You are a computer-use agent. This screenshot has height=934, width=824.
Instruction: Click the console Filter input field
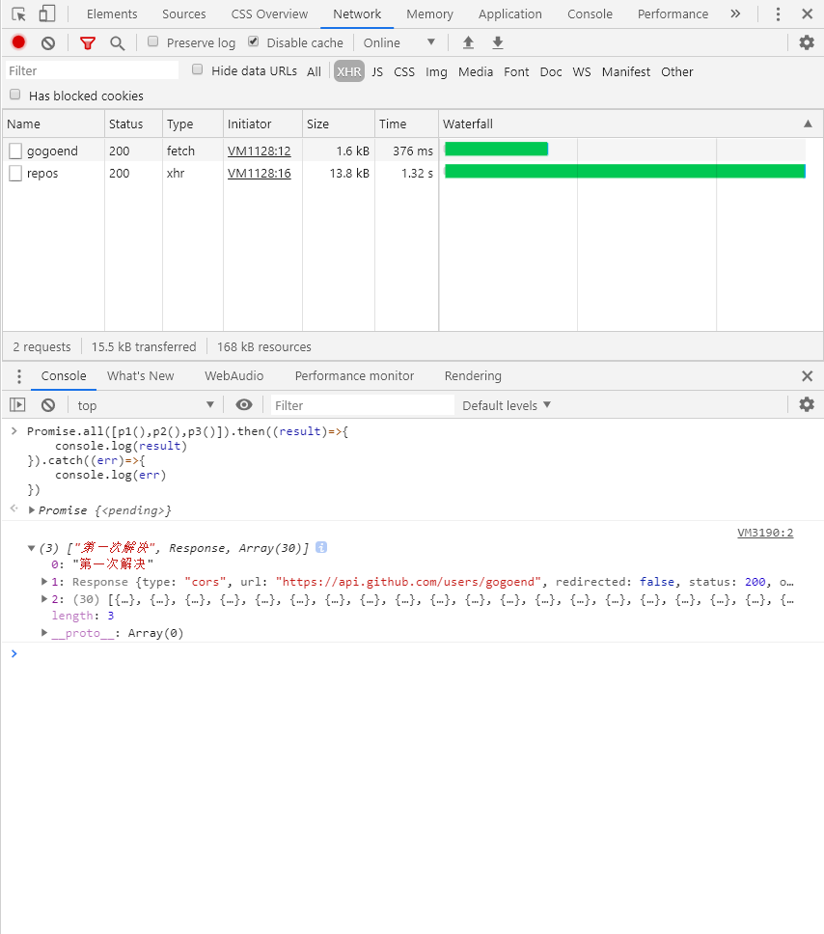(x=357, y=405)
